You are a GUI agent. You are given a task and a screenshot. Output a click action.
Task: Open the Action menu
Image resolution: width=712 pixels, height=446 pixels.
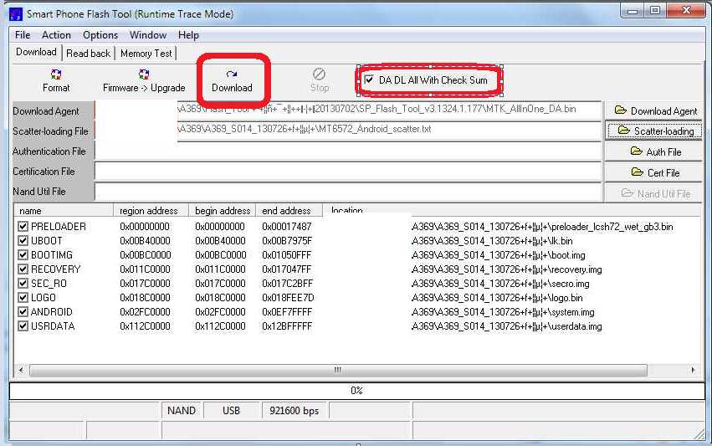pos(56,35)
